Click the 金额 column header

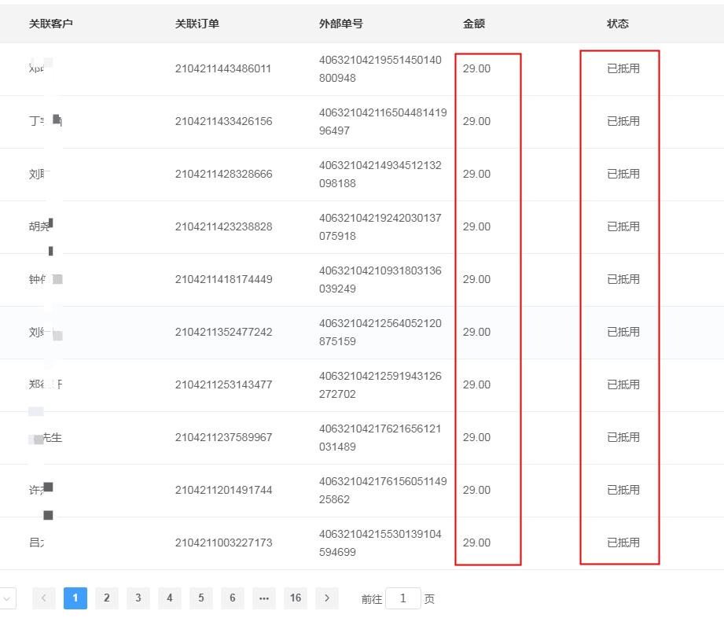(x=474, y=24)
